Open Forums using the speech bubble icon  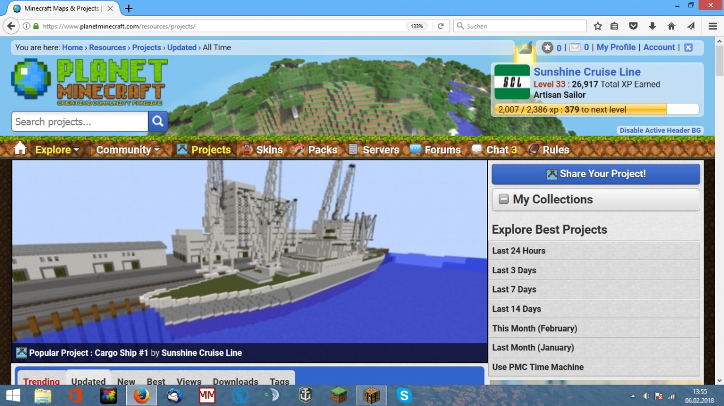[x=415, y=149]
